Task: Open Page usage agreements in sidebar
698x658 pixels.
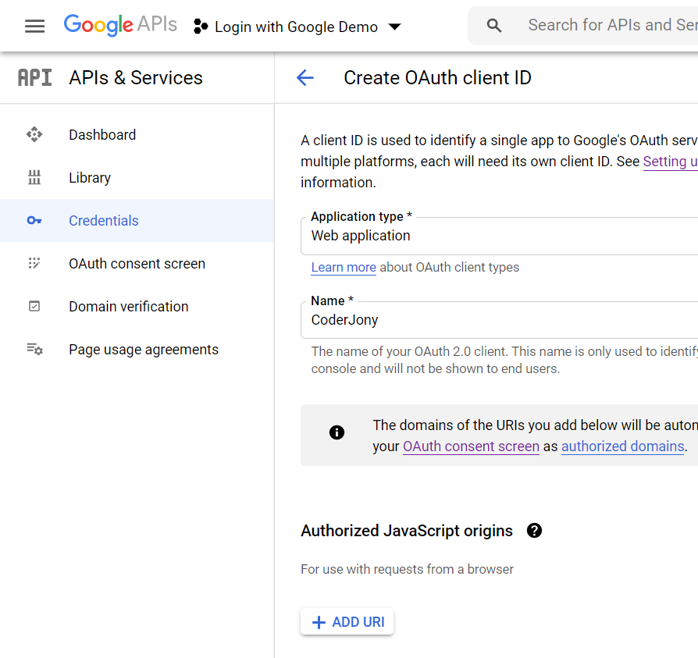Action: click(x=137, y=349)
